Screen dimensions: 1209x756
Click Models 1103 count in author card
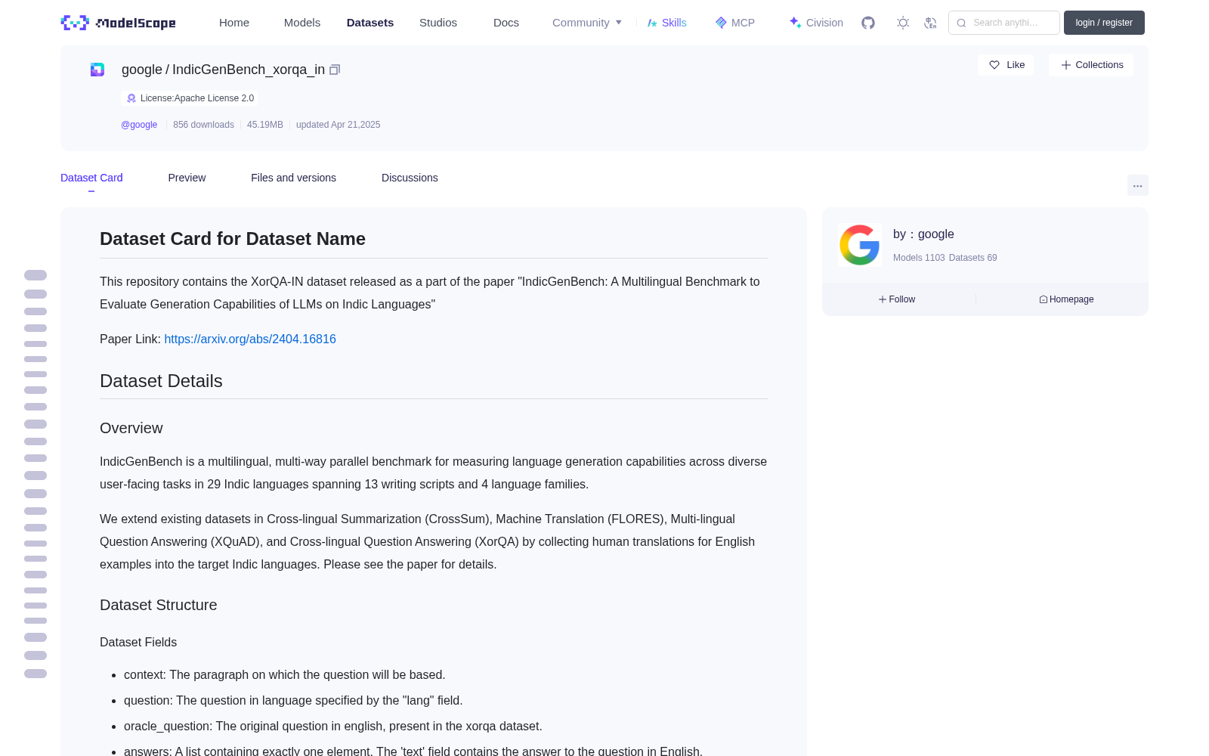click(919, 258)
